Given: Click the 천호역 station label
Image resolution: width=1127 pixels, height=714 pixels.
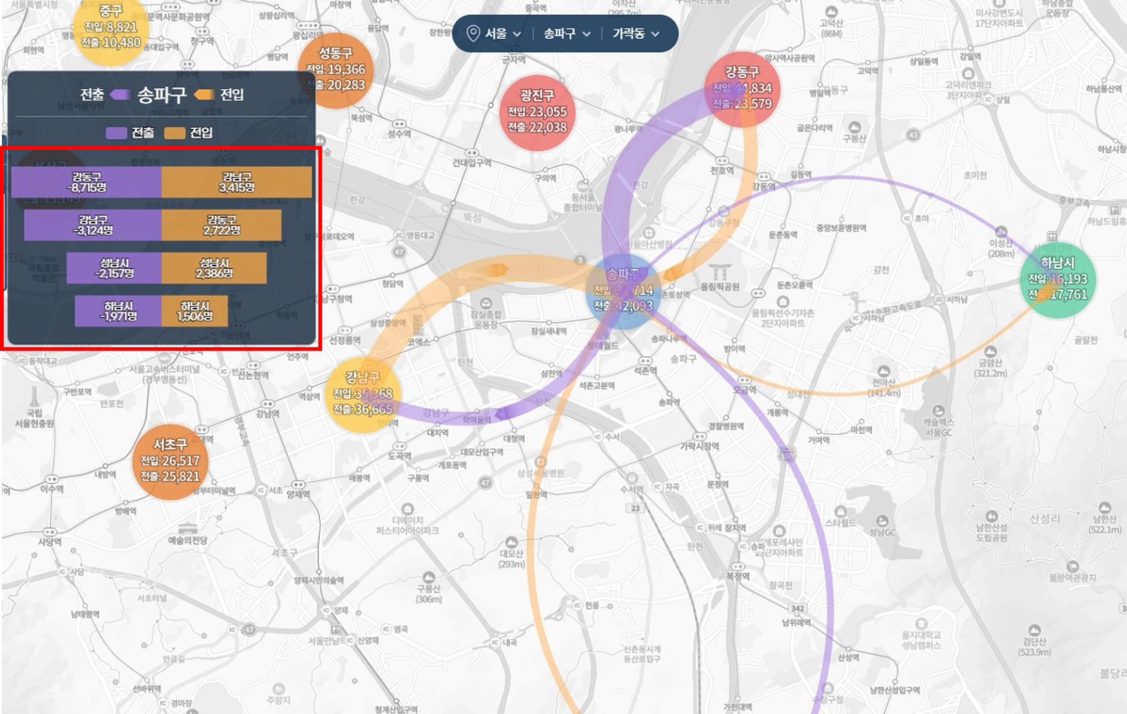Looking at the screenshot, I should coord(722,171).
